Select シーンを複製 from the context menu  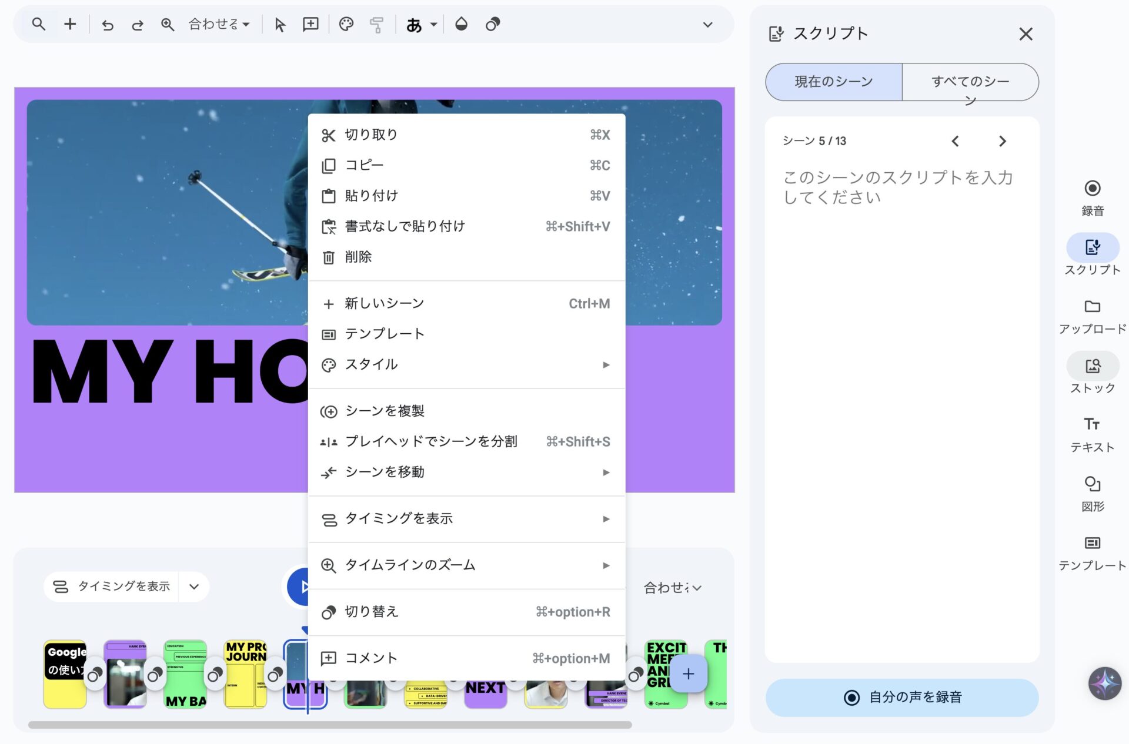click(x=386, y=411)
